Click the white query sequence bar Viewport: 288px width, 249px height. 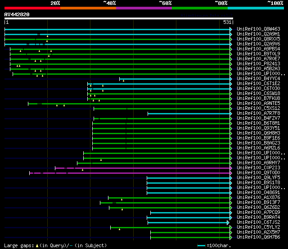(x=119, y=18)
